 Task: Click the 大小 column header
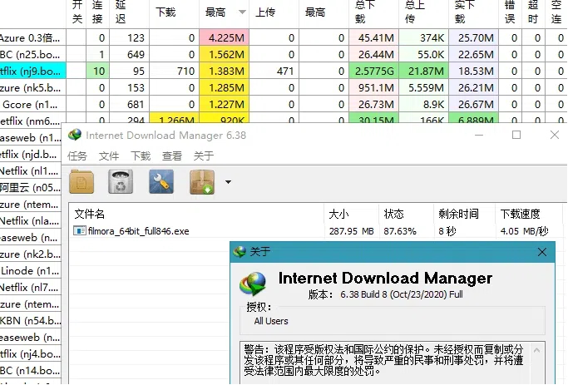(351, 214)
